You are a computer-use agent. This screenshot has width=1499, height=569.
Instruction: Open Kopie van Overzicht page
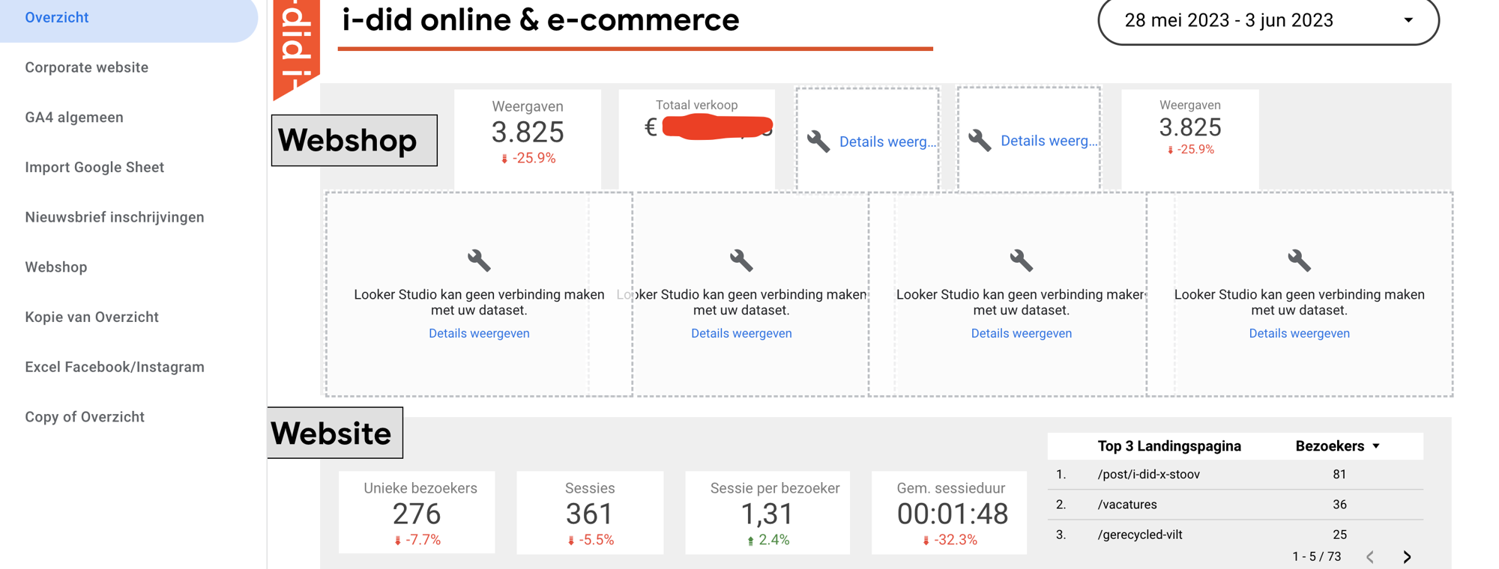92,317
